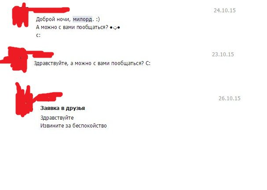
Task: Open the red-covered avatar of the 26.10.15 message
Action: tap(24, 100)
